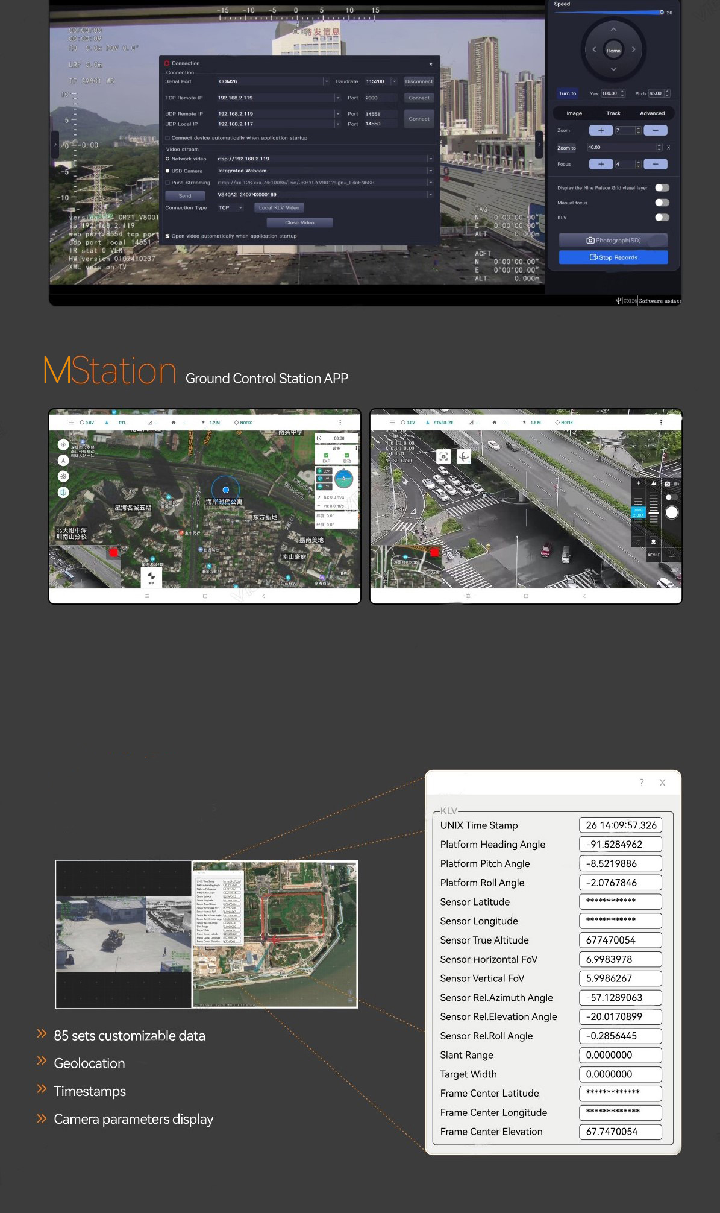Click the Stop Records button
720x1213 pixels.
tap(613, 257)
